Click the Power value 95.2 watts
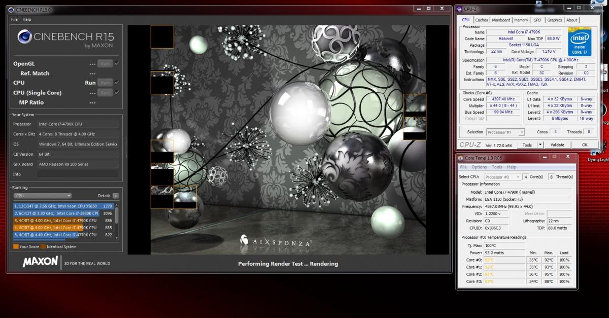 504,252
